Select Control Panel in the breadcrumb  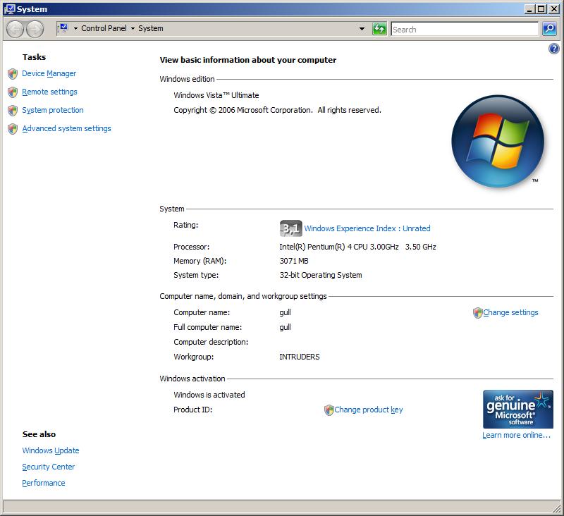[x=104, y=28]
